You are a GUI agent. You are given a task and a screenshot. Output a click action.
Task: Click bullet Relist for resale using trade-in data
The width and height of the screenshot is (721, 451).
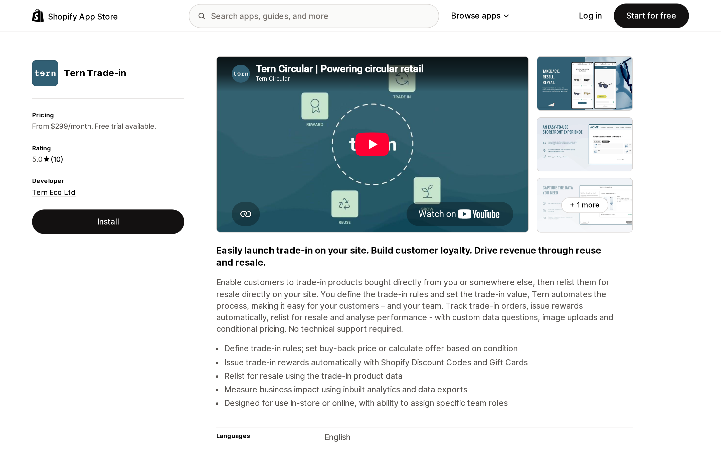click(313, 376)
